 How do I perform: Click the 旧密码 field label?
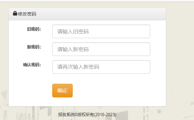(34, 29)
